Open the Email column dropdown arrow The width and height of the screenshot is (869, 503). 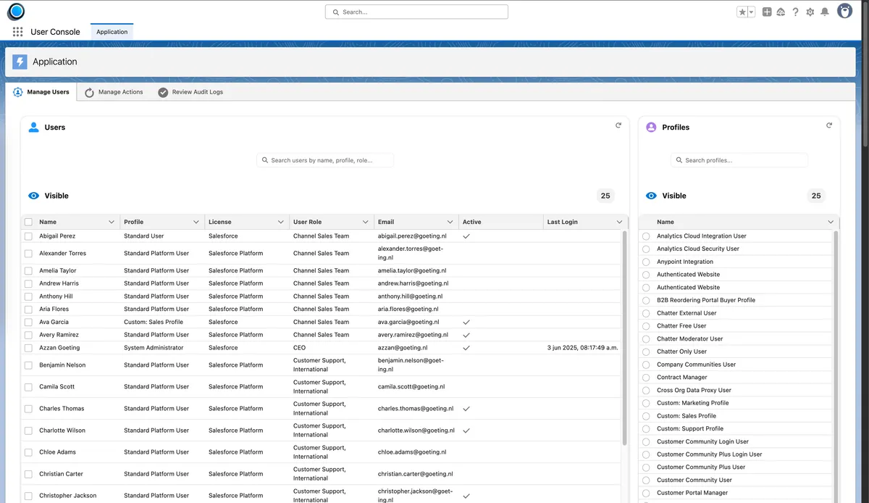pyautogui.click(x=450, y=222)
